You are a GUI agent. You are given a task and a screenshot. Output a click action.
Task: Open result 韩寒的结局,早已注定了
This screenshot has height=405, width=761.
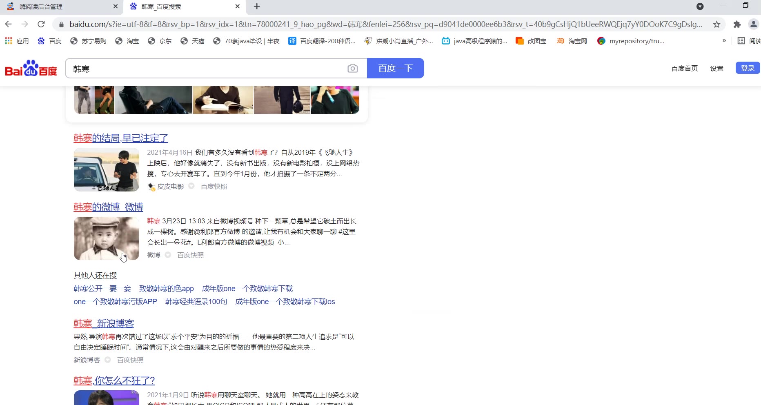coord(121,138)
